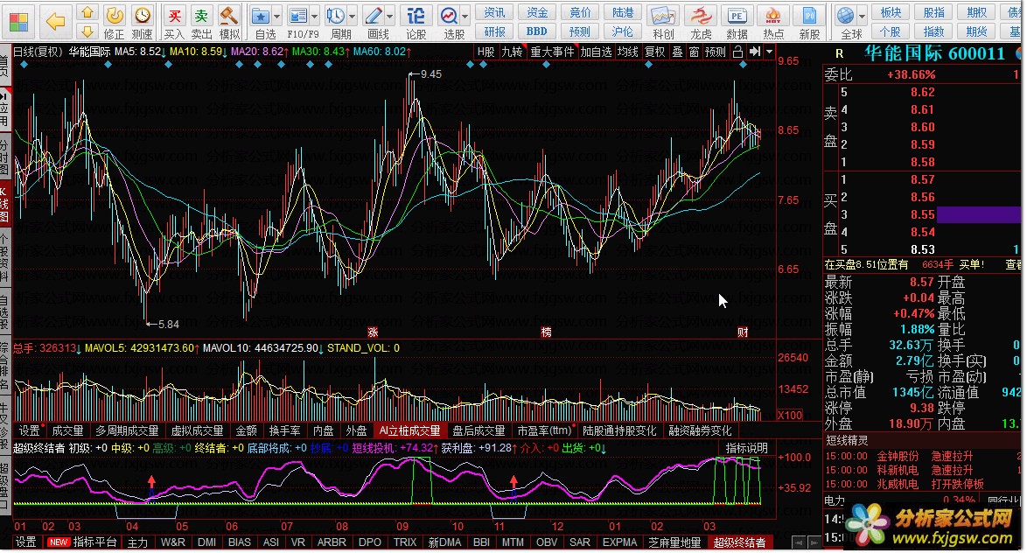Select the EXPMA indicator tab
The width and height of the screenshot is (1027, 553).
619,542
